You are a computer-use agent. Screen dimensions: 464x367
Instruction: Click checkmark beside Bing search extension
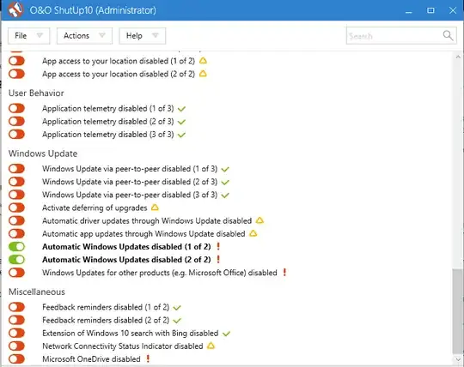226,334
